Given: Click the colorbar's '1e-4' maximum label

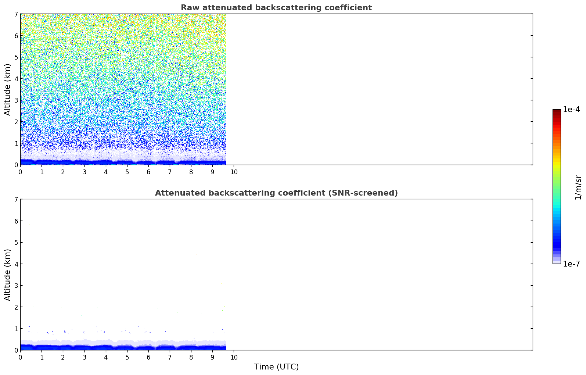Looking at the screenshot, I should click(571, 110).
